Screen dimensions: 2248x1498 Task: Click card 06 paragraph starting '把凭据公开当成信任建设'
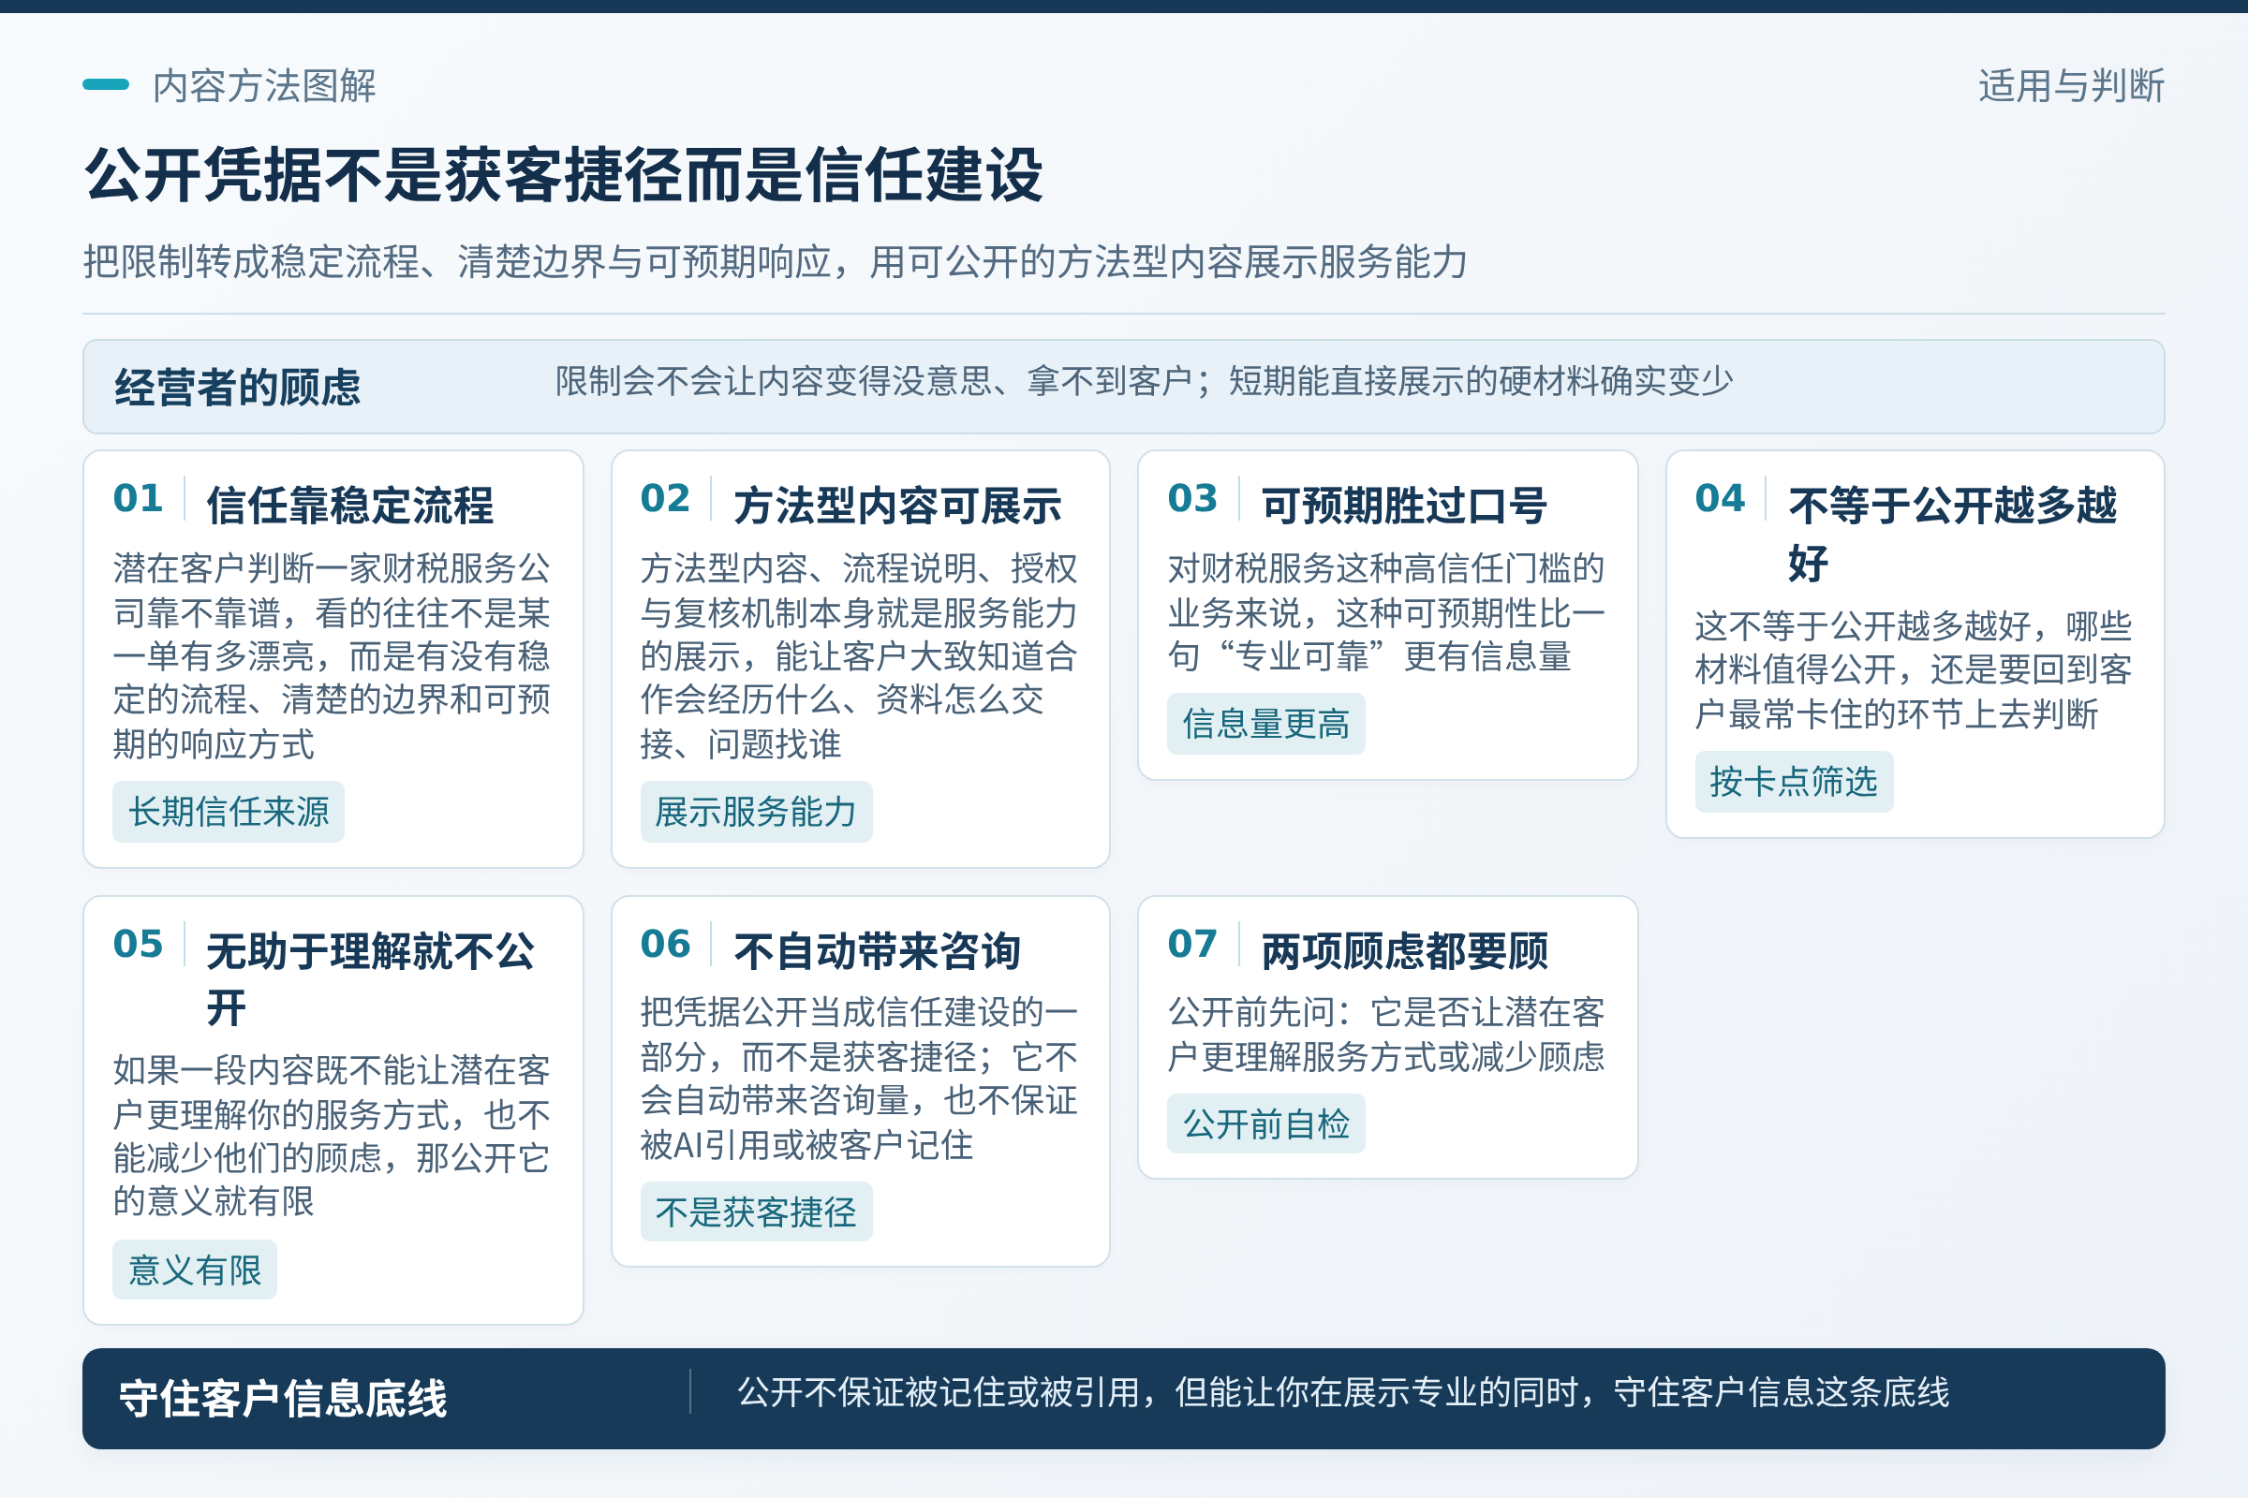point(859,1078)
